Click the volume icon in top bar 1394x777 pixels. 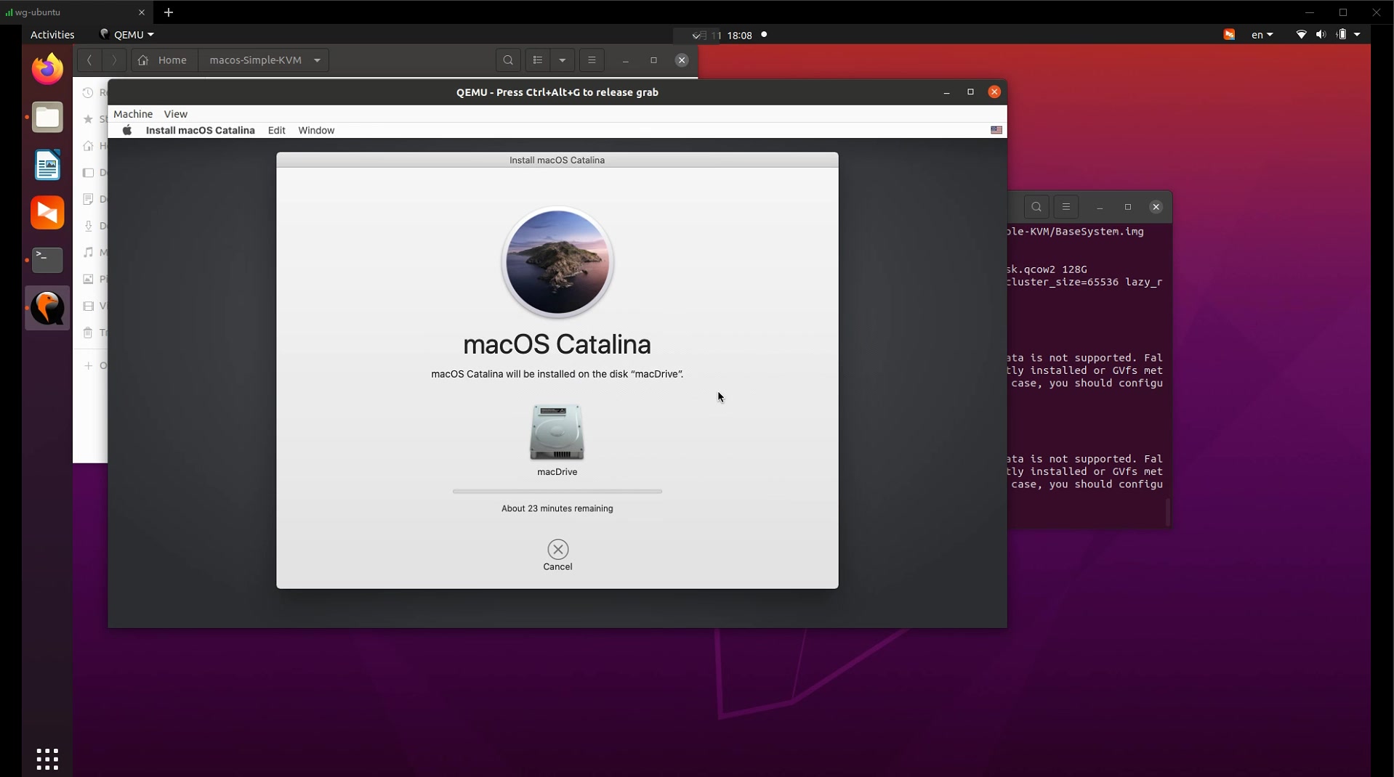(x=1321, y=35)
